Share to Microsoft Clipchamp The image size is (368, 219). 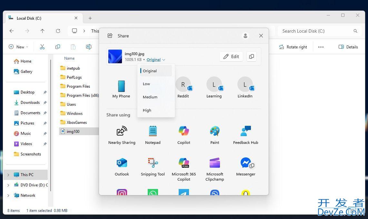[215, 169]
